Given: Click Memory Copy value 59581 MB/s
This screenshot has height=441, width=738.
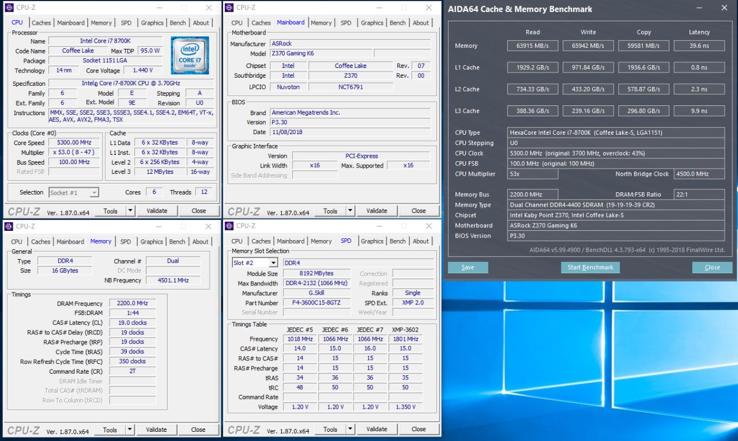Looking at the screenshot, I should coord(643,45).
